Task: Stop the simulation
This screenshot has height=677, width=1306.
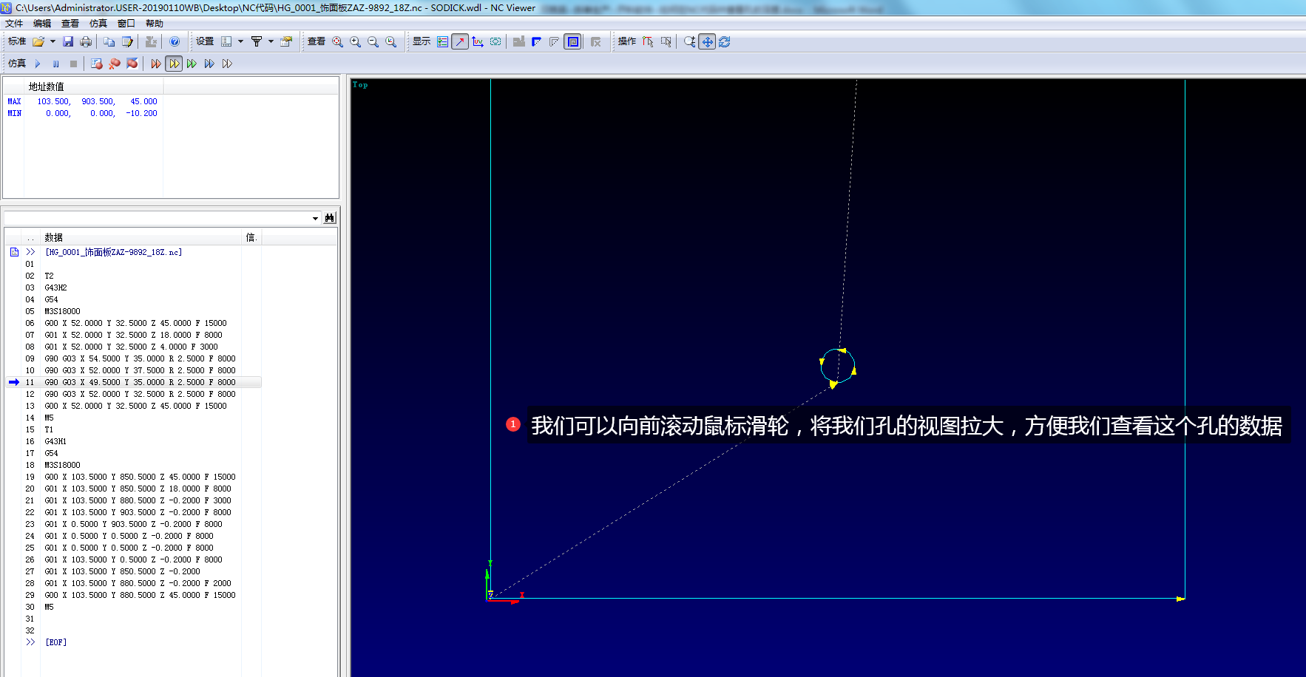Action: 73,64
